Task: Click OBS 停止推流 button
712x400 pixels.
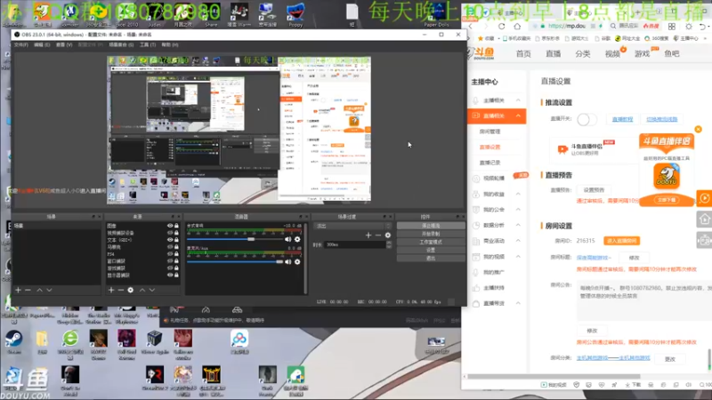Action: click(431, 226)
